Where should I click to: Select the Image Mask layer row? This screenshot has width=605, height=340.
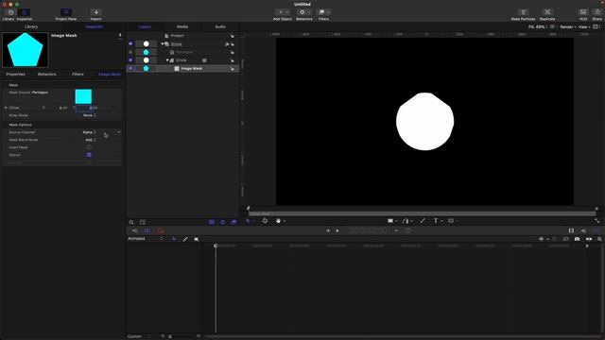click(x=182, y=68)
